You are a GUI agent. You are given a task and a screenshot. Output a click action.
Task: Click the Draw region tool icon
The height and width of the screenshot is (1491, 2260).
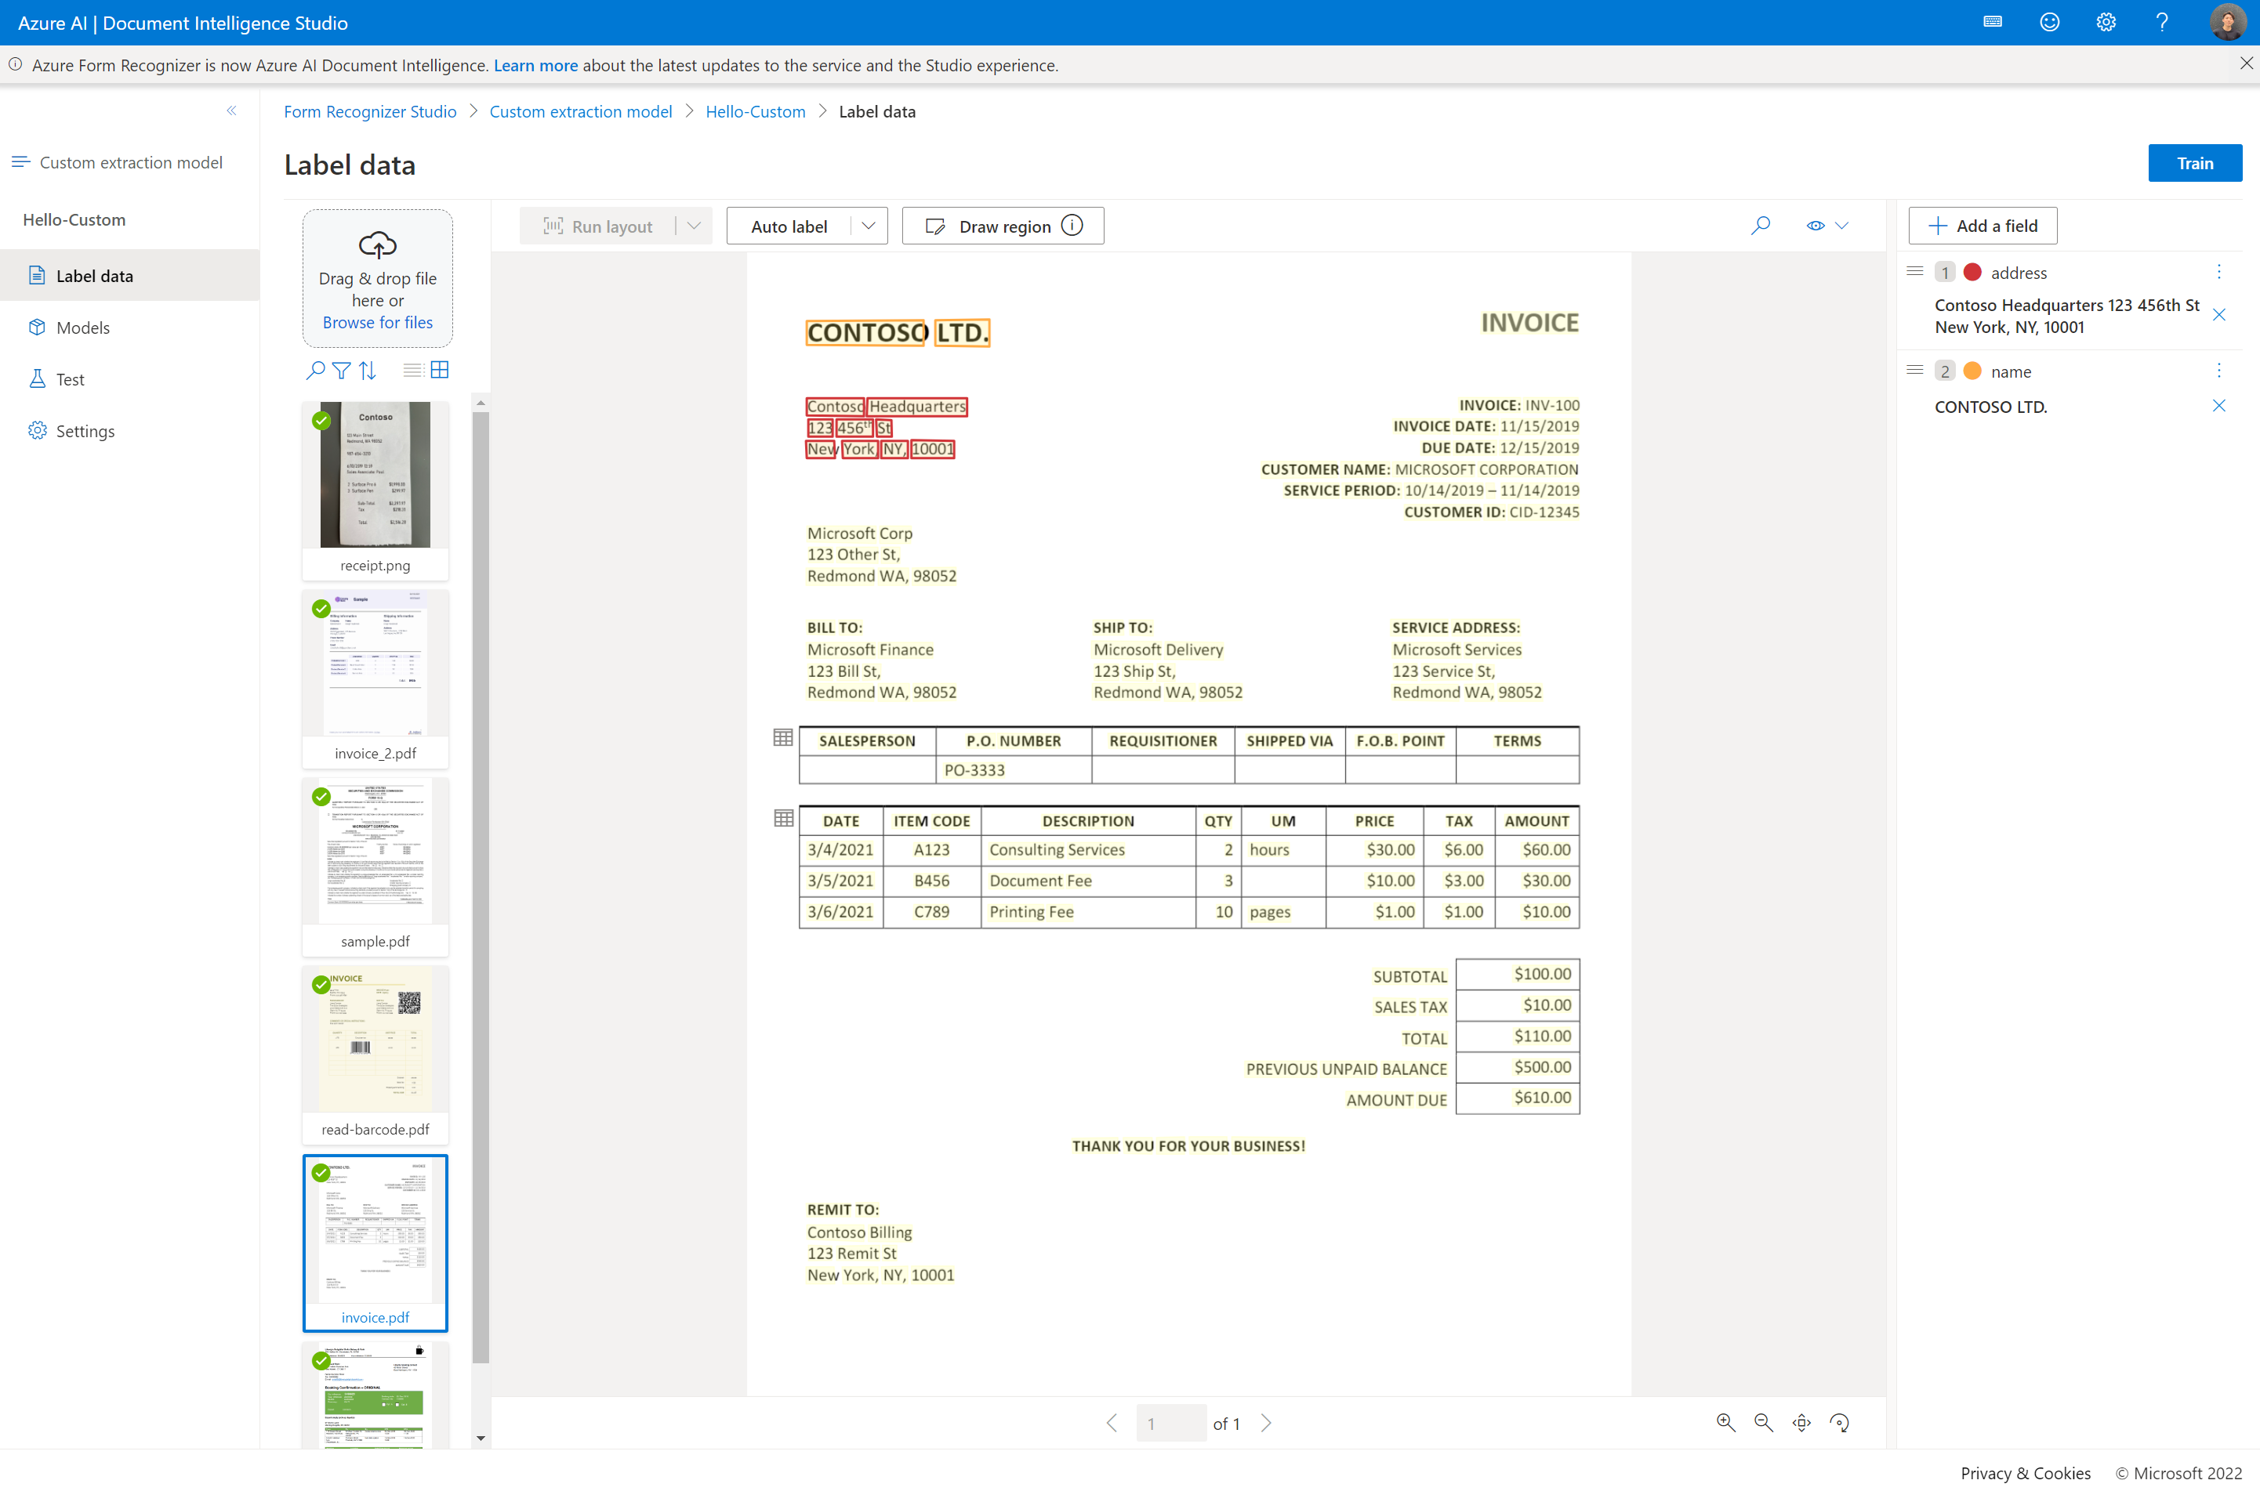point(935,225)
